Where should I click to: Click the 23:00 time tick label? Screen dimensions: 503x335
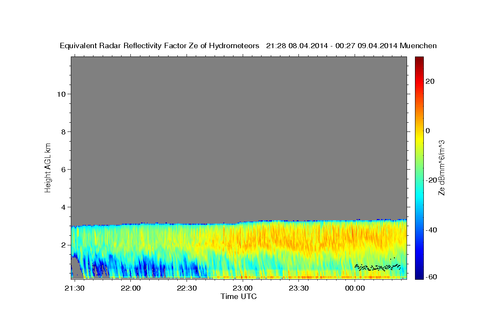pos(243,289)
